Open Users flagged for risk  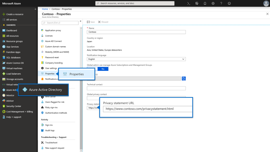pyautogui.click(x=53, y=102)
